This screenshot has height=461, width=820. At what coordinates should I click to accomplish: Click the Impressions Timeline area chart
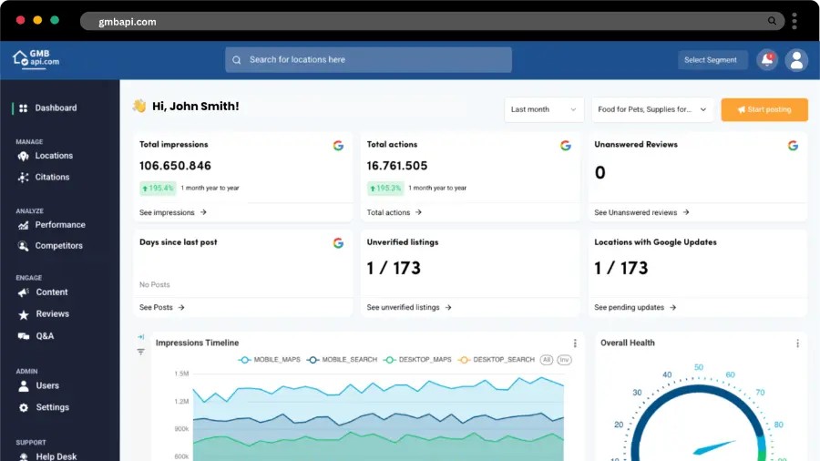point(378,419)
